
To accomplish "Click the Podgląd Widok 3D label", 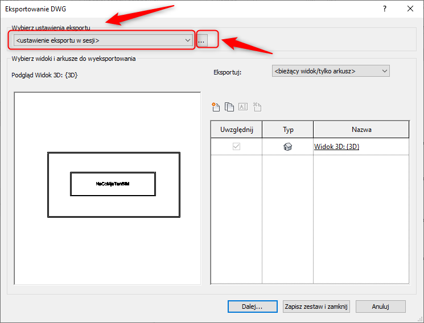I will click(x=44, y=74).
